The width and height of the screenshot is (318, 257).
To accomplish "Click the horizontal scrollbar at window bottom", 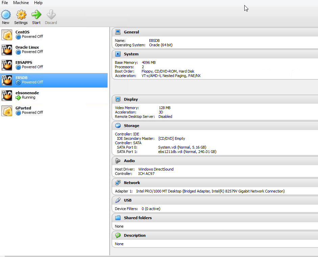I will (161, 256).
